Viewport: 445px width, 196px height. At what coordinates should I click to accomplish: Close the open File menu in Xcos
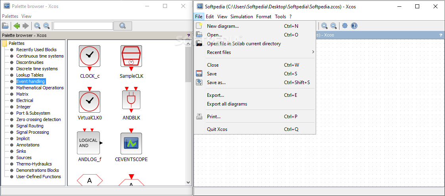(199, 17)
